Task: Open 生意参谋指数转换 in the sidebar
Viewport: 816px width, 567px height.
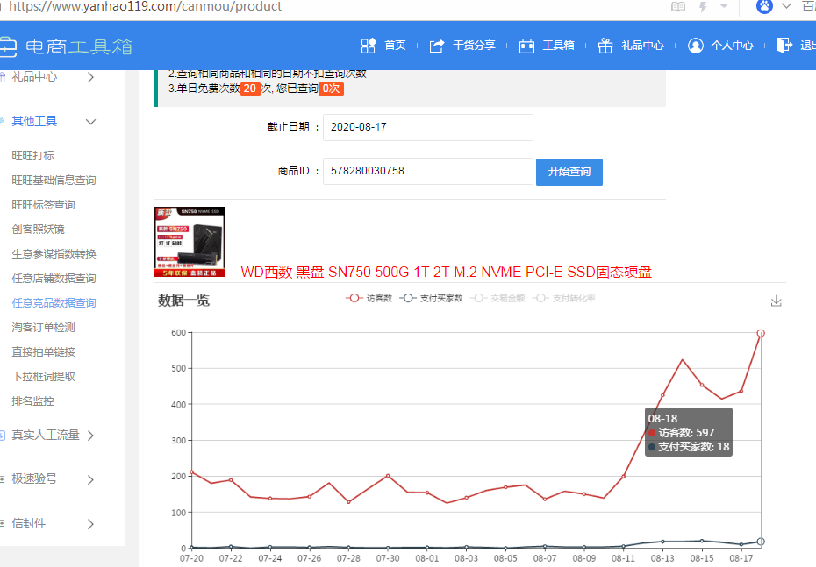Action: point(54,254)
